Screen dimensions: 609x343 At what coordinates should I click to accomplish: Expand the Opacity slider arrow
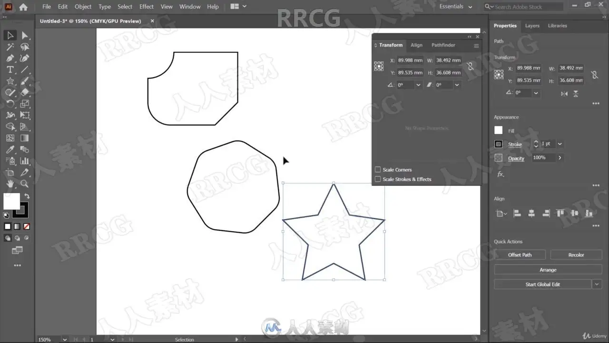(560, 158)
